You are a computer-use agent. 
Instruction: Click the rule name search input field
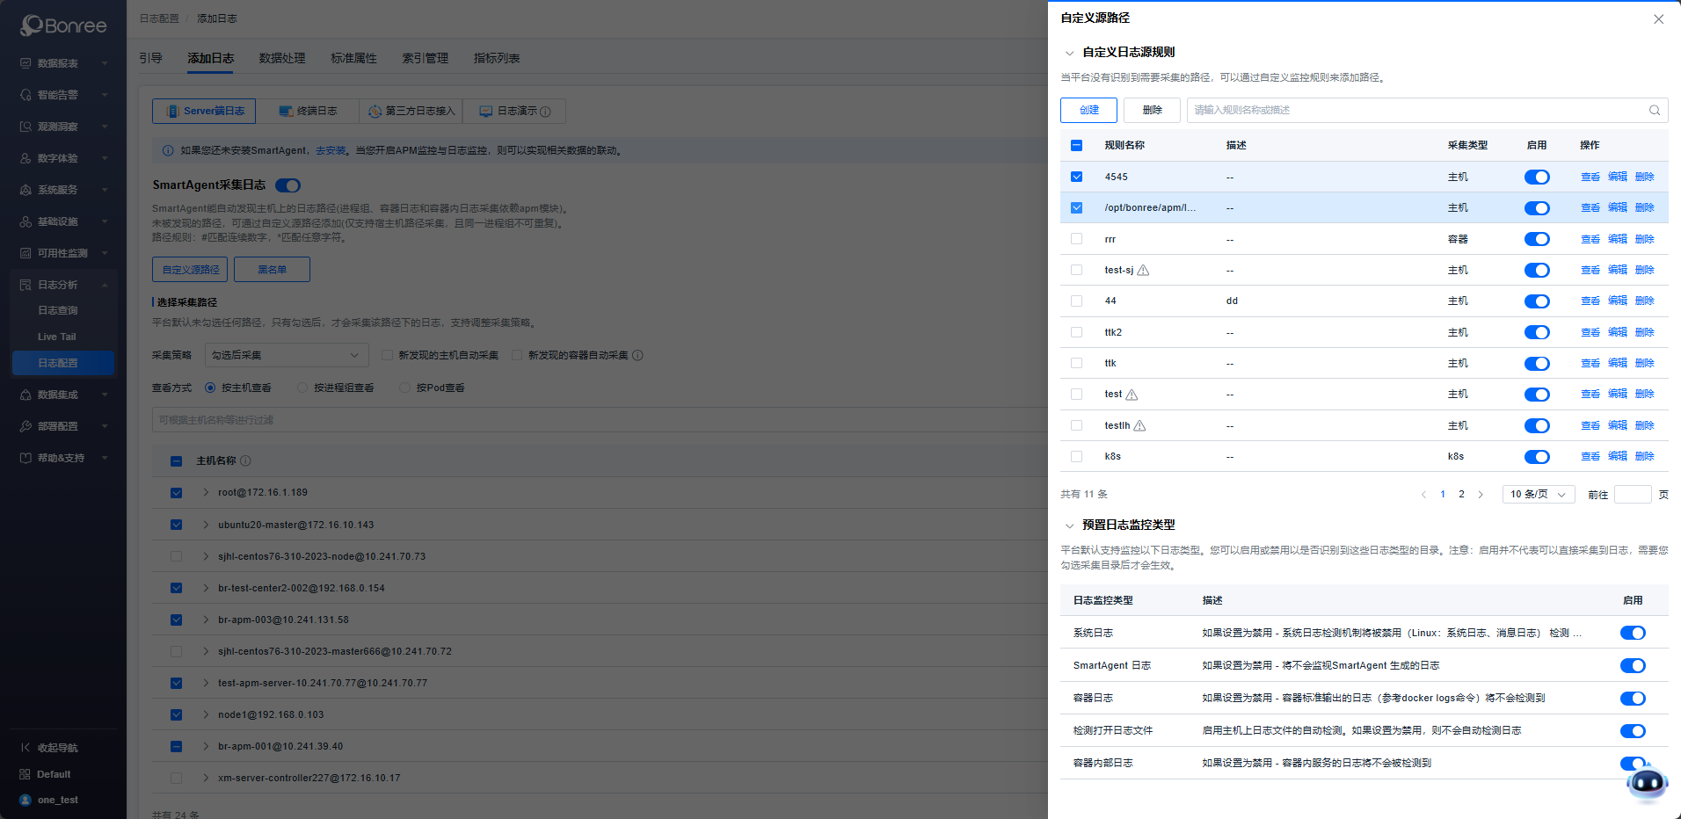(1415, 110)
